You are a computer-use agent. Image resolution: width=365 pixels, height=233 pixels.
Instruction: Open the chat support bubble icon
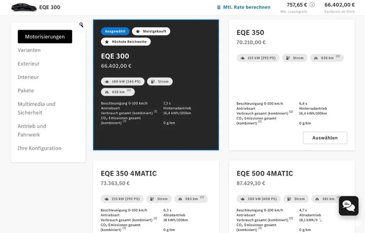coord(348,206)
